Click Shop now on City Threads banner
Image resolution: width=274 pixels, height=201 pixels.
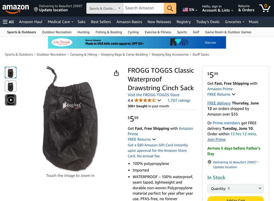pos(210,42)
